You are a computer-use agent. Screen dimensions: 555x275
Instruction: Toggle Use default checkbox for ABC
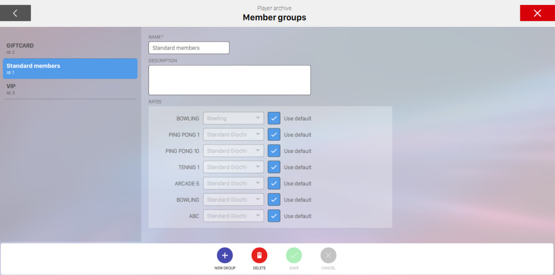(x=274, y=216)
